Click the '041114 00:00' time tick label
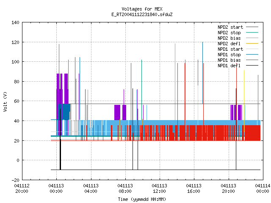This screenshot has width=271, height=203. (263, 189)
